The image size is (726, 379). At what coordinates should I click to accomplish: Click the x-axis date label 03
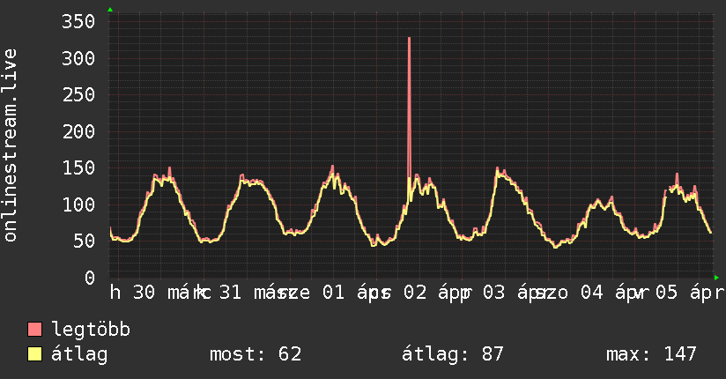494,293
